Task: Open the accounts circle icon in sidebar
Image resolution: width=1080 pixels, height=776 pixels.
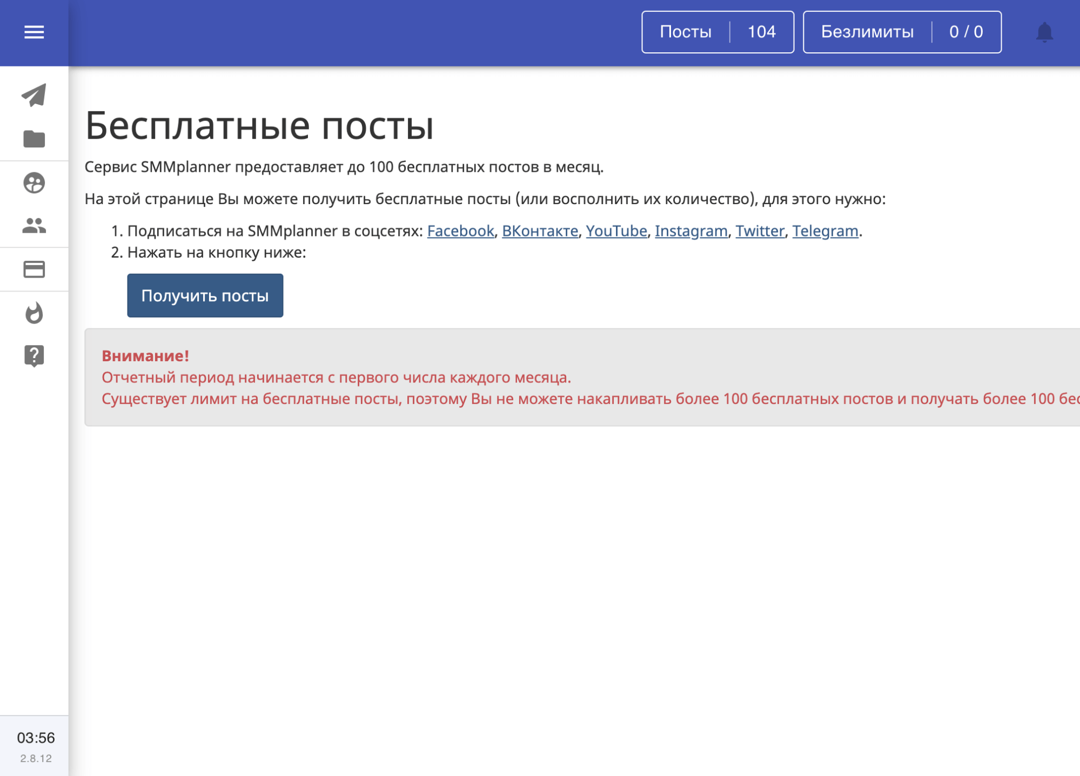Action: (34, 183)
